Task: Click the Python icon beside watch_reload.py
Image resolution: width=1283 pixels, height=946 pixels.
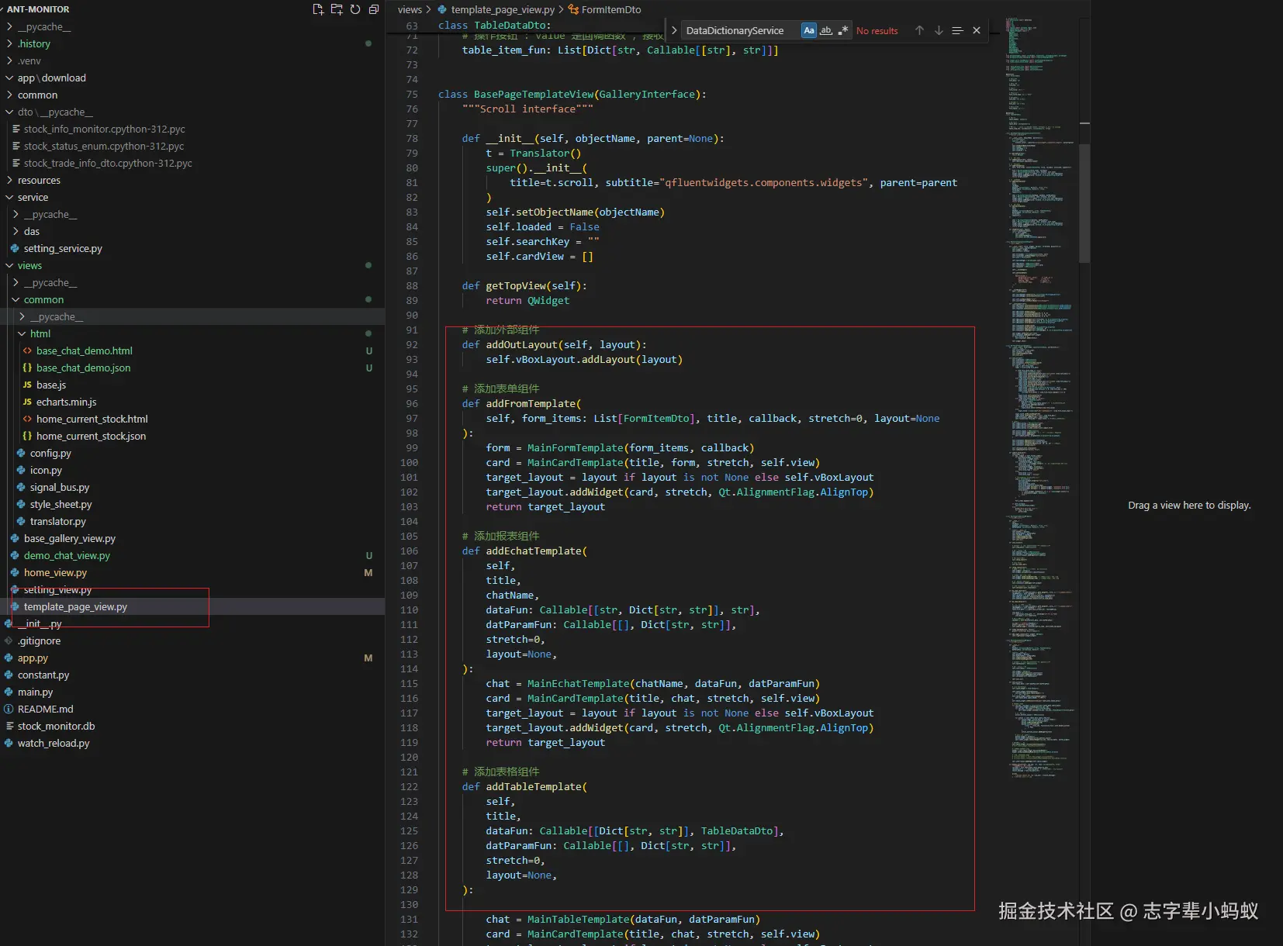Action: [9, 743]
